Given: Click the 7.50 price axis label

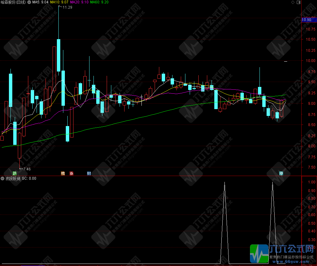Looking at the screenshot, I should click(x=311, y=167).
